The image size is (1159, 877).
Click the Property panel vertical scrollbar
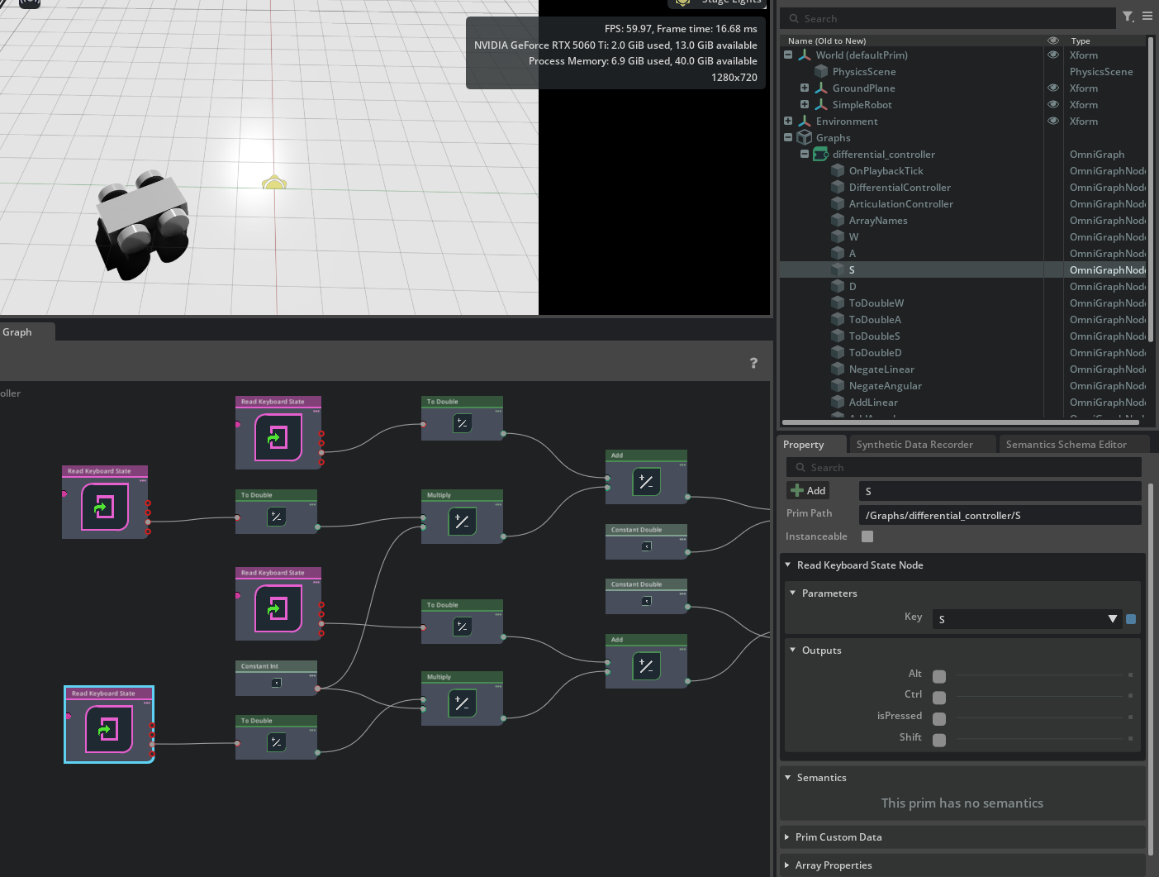click(1152, 670)
